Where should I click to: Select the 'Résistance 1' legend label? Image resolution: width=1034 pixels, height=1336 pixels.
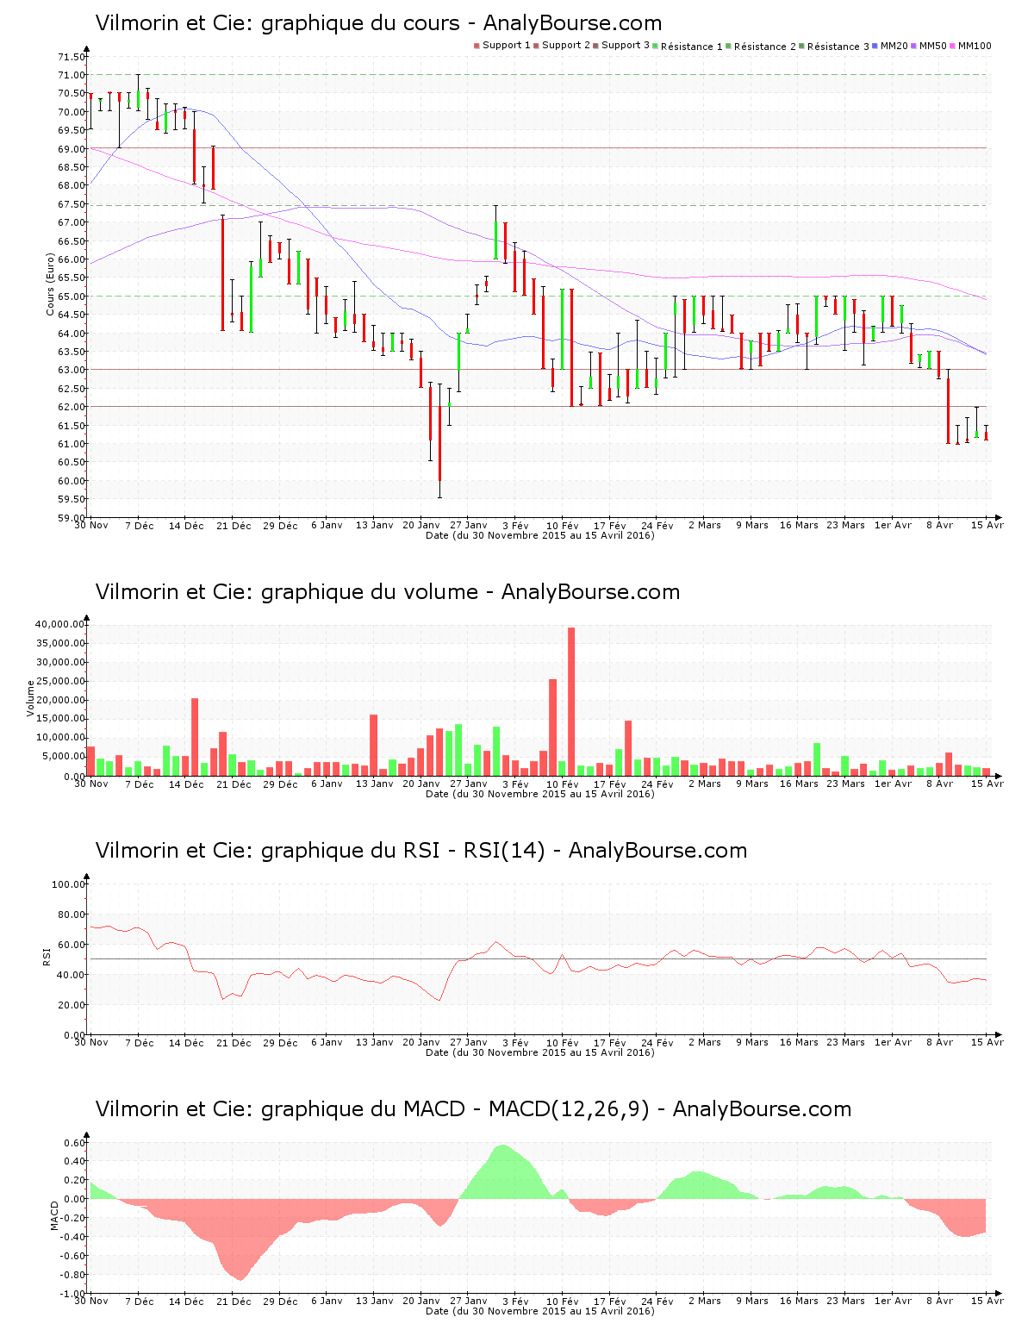pos(692,47)
